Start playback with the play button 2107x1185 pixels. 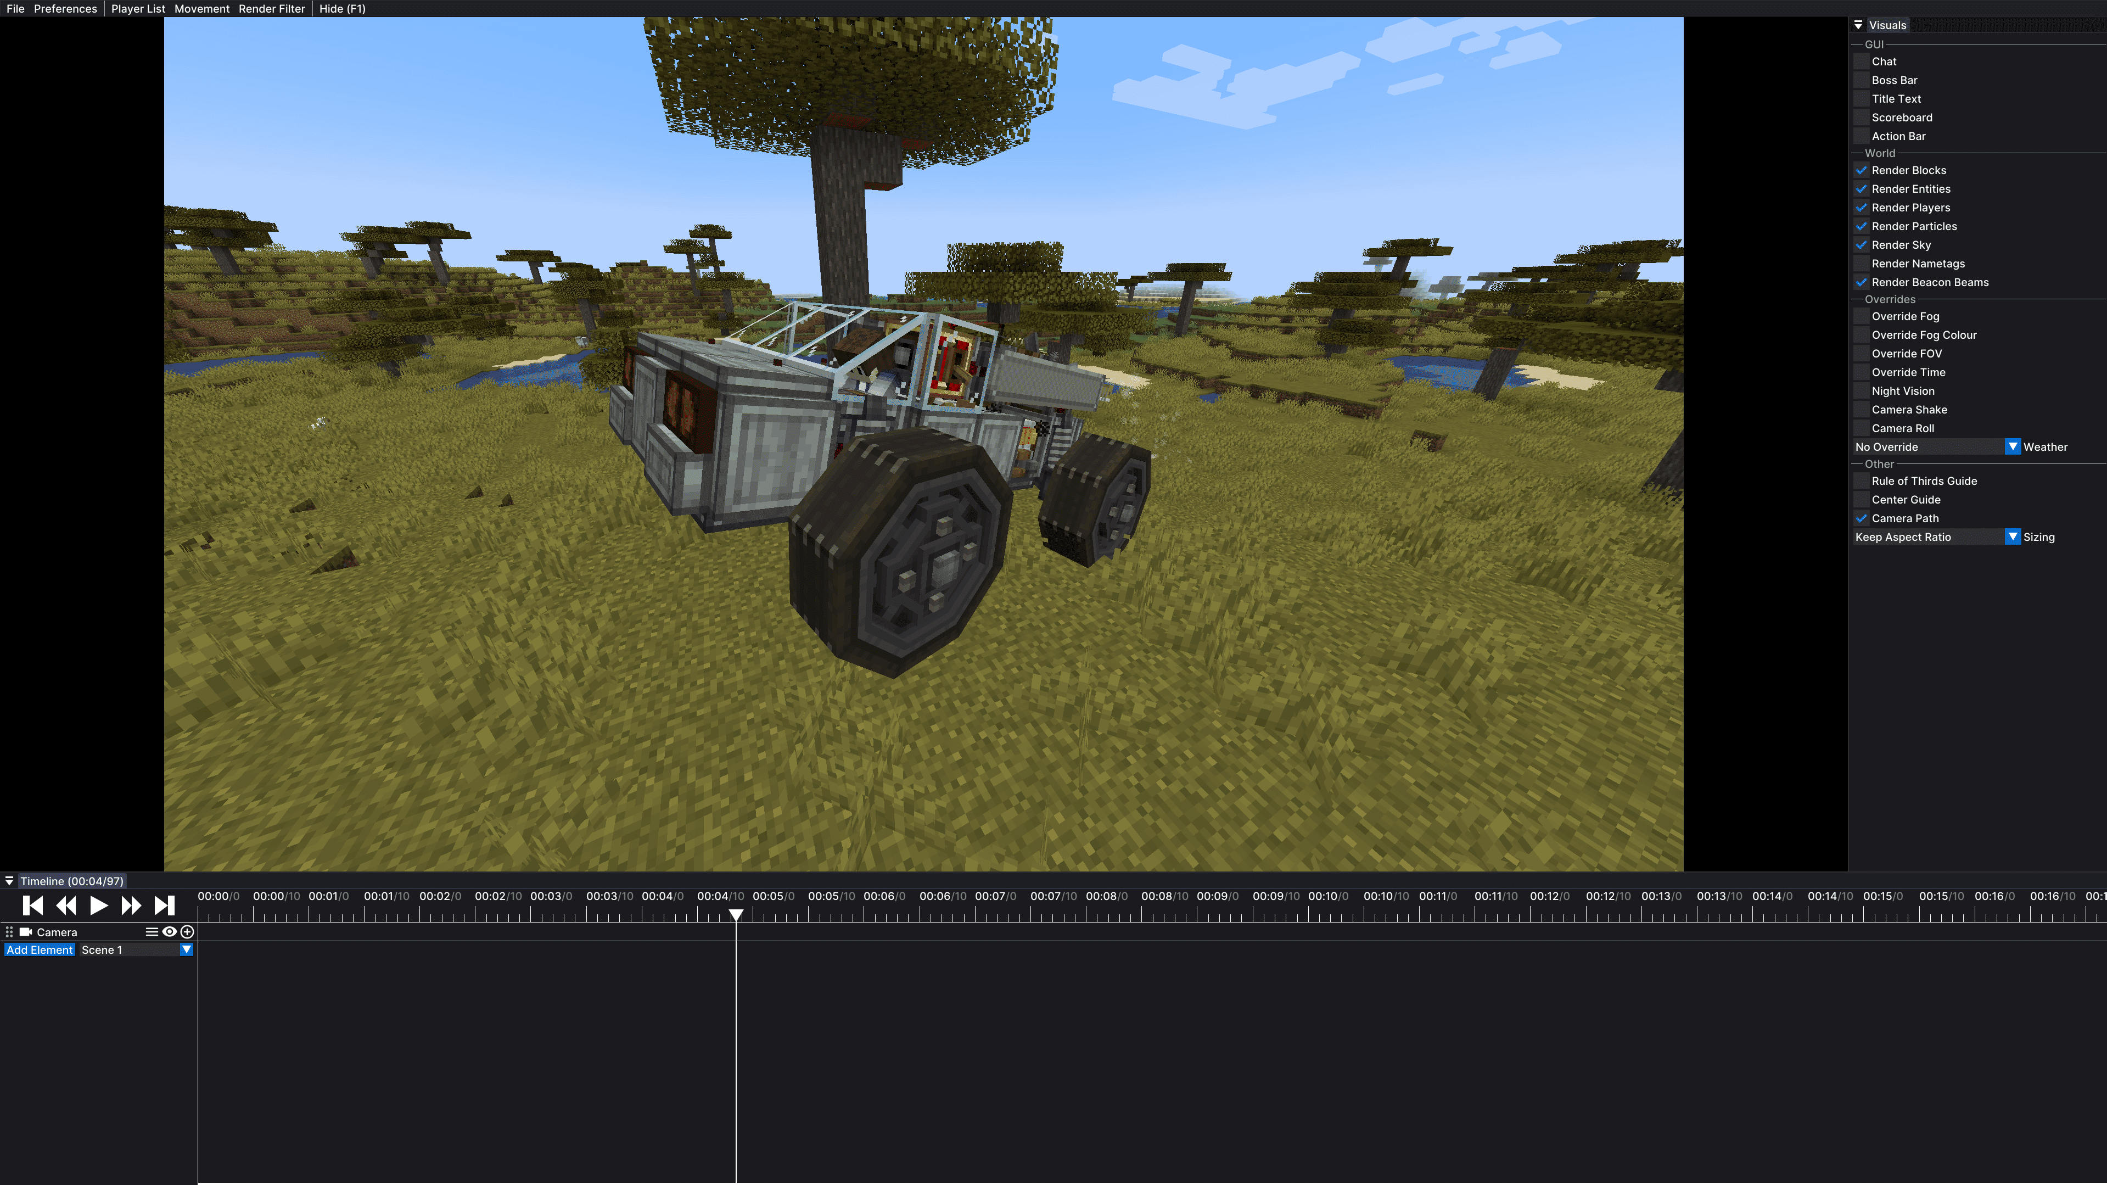point(99,905)
